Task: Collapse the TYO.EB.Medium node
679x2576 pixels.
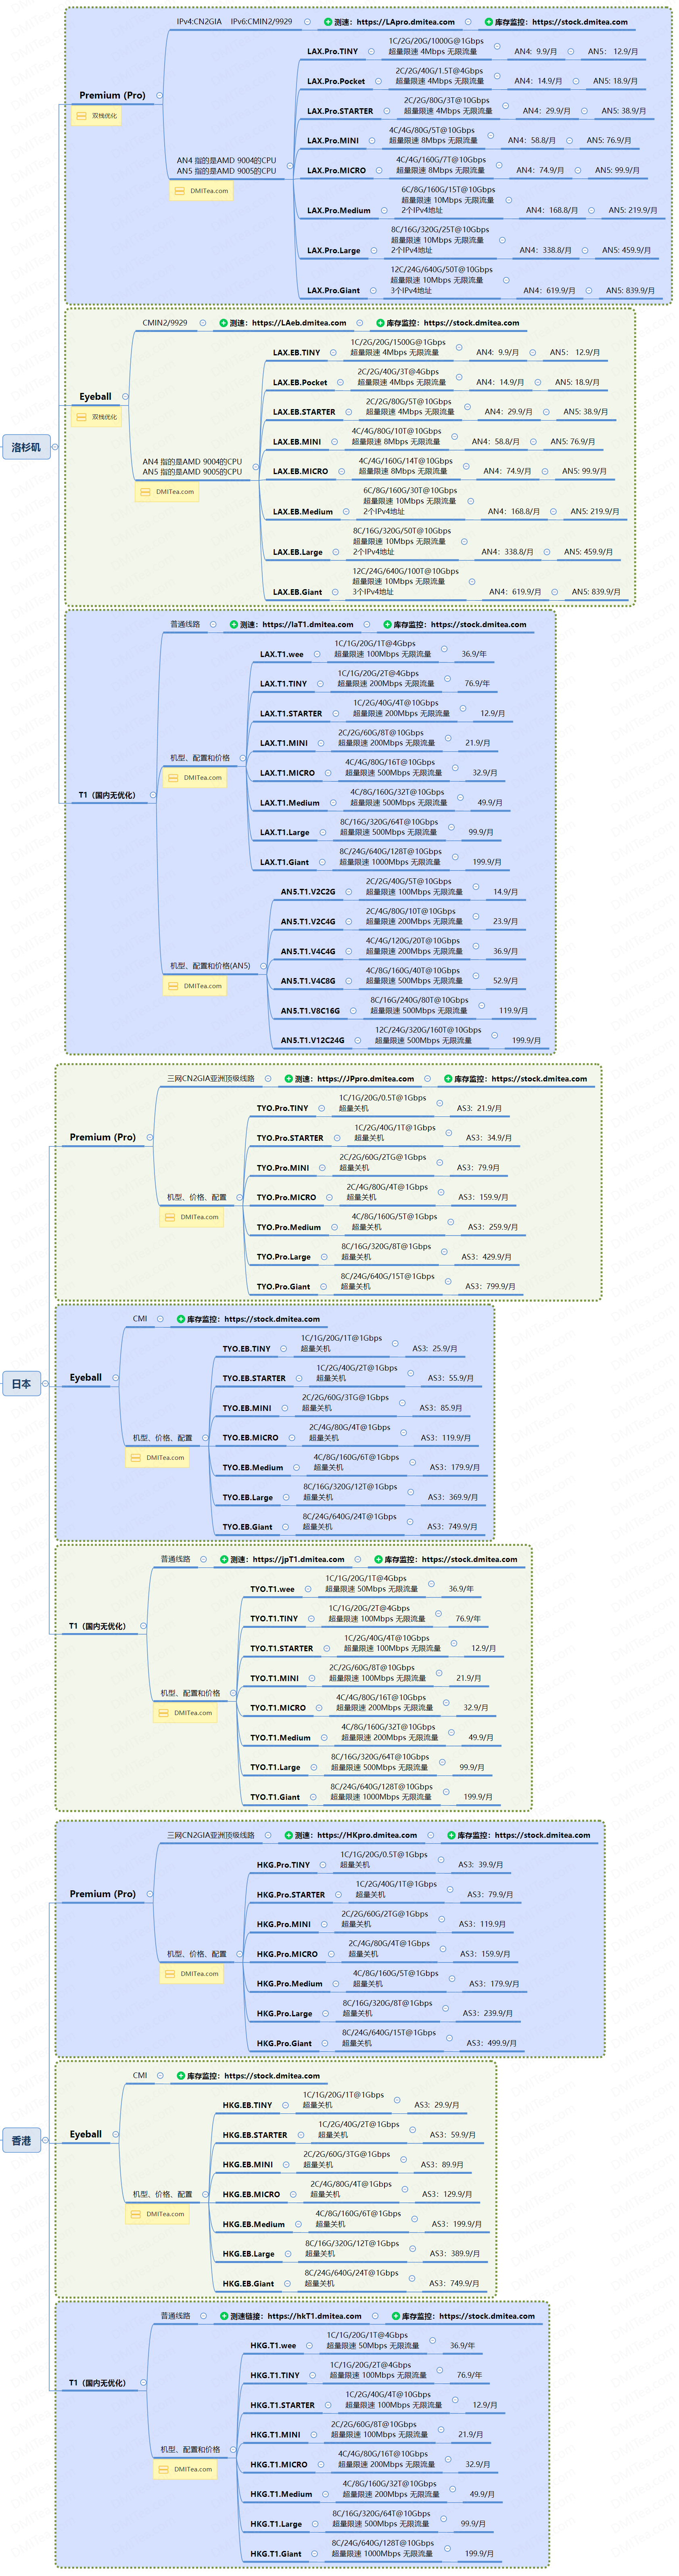Action: pyautogui.click(x=297, y=1468)
